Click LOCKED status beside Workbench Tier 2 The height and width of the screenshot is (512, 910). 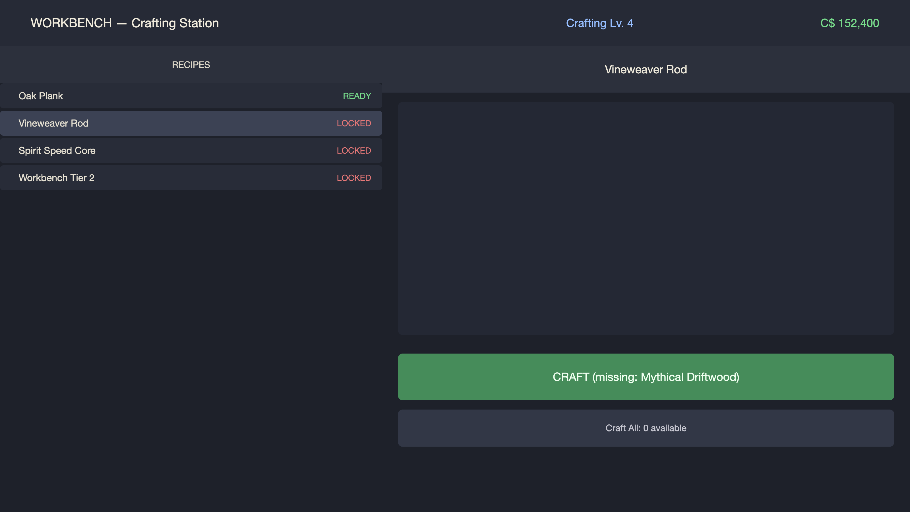coord(353,178)
